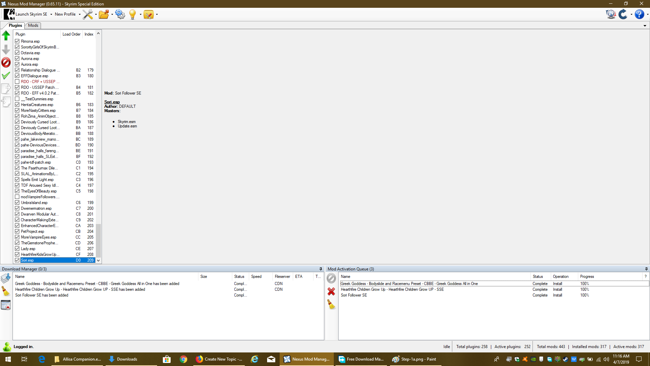The height and width of the screenshot is (366, 650).
Task: Pin the Mod Activation Queue panel
Action: (x=646, y=269)
